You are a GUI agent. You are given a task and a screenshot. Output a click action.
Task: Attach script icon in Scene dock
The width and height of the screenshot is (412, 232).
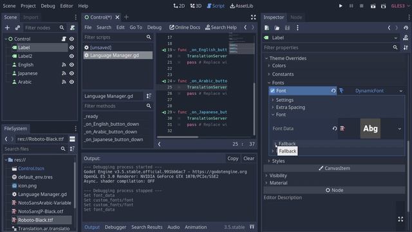72,28
